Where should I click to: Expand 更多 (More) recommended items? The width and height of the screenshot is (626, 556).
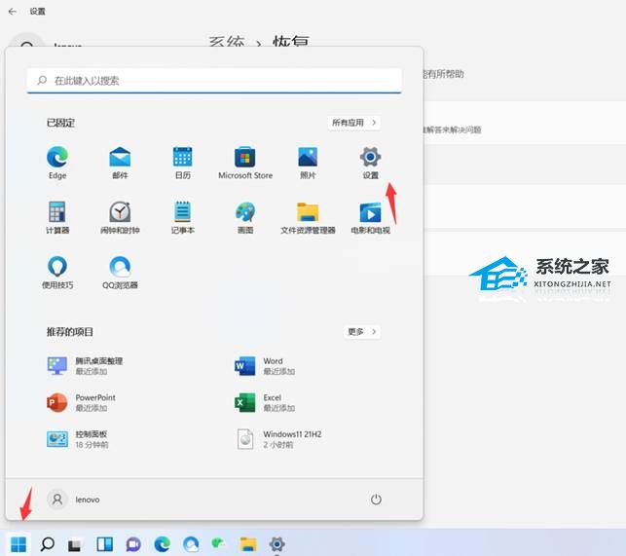pyautogui.click(x=361, y=331)
